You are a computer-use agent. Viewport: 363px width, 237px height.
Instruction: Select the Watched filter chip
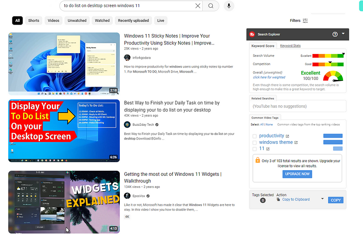point(102,20)
